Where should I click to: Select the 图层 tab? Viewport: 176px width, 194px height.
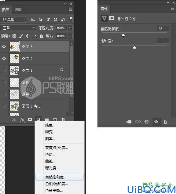point(5,10)
